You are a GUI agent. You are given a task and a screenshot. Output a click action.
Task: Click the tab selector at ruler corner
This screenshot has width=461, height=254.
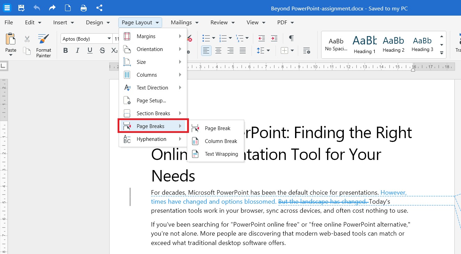point(3,66)
